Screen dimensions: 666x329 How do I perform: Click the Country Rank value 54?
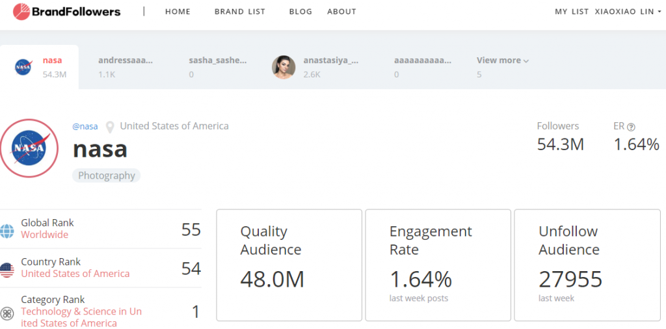(x=191, y=269)
